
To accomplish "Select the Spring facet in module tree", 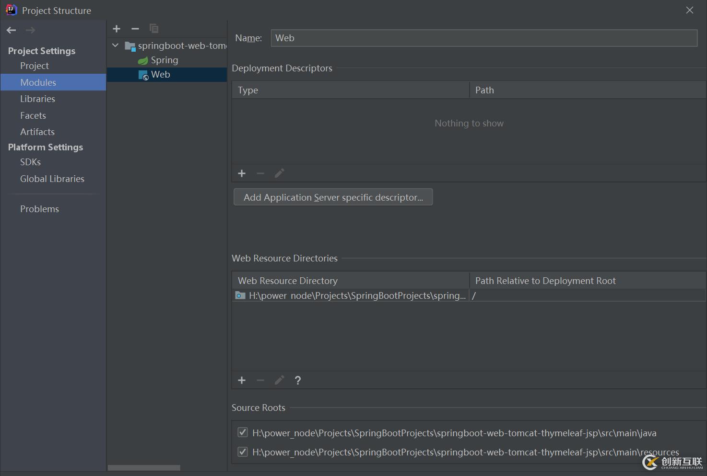I will tap(164, 60).
